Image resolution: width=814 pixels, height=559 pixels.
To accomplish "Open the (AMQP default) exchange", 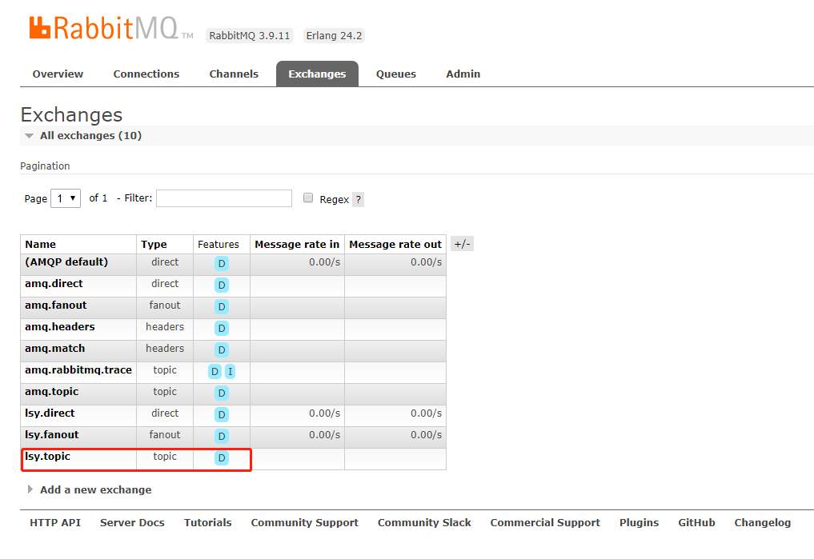I will tap(66, 262).
